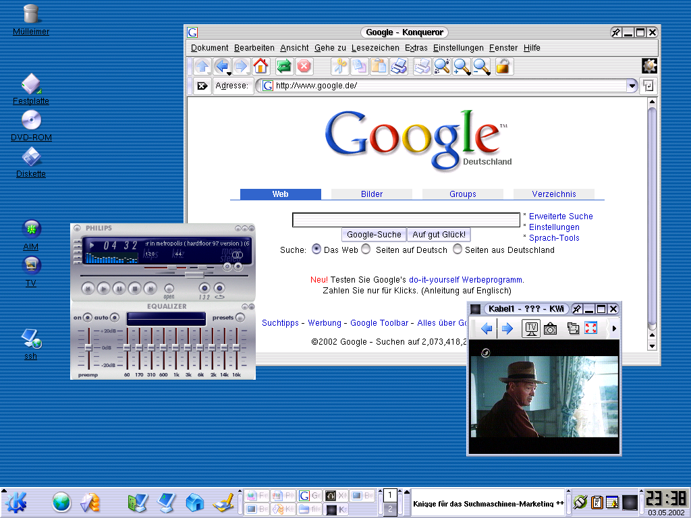Image resolution: width=691 pixels, height=518 pixels.
Task: Open the equalizer presets button
Action: [x=240, y=317]
